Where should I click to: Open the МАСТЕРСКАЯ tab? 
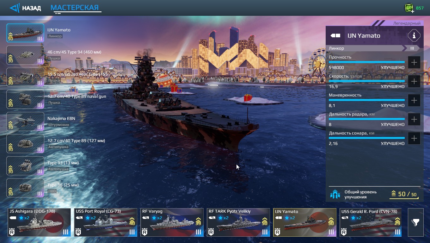pyautogui.click(x=75, y=8)
